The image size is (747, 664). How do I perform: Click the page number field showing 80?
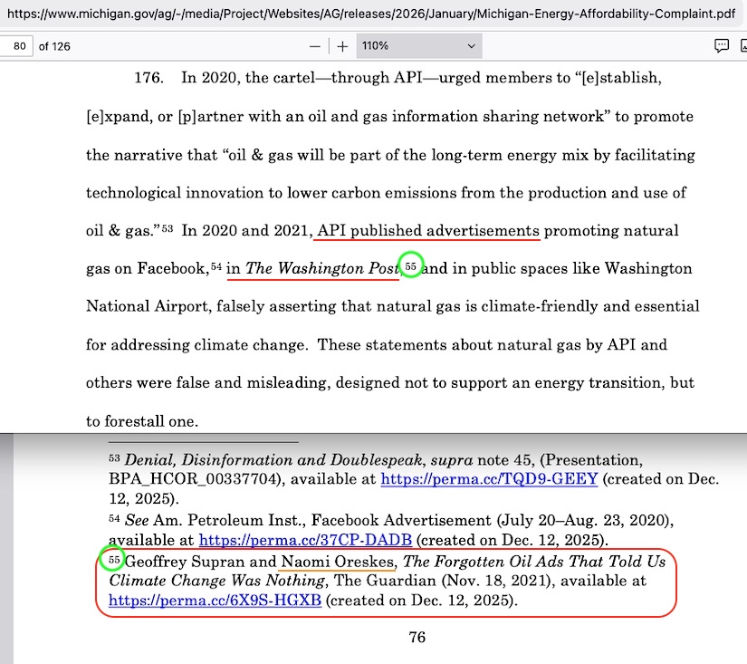(x=16, y=46)
